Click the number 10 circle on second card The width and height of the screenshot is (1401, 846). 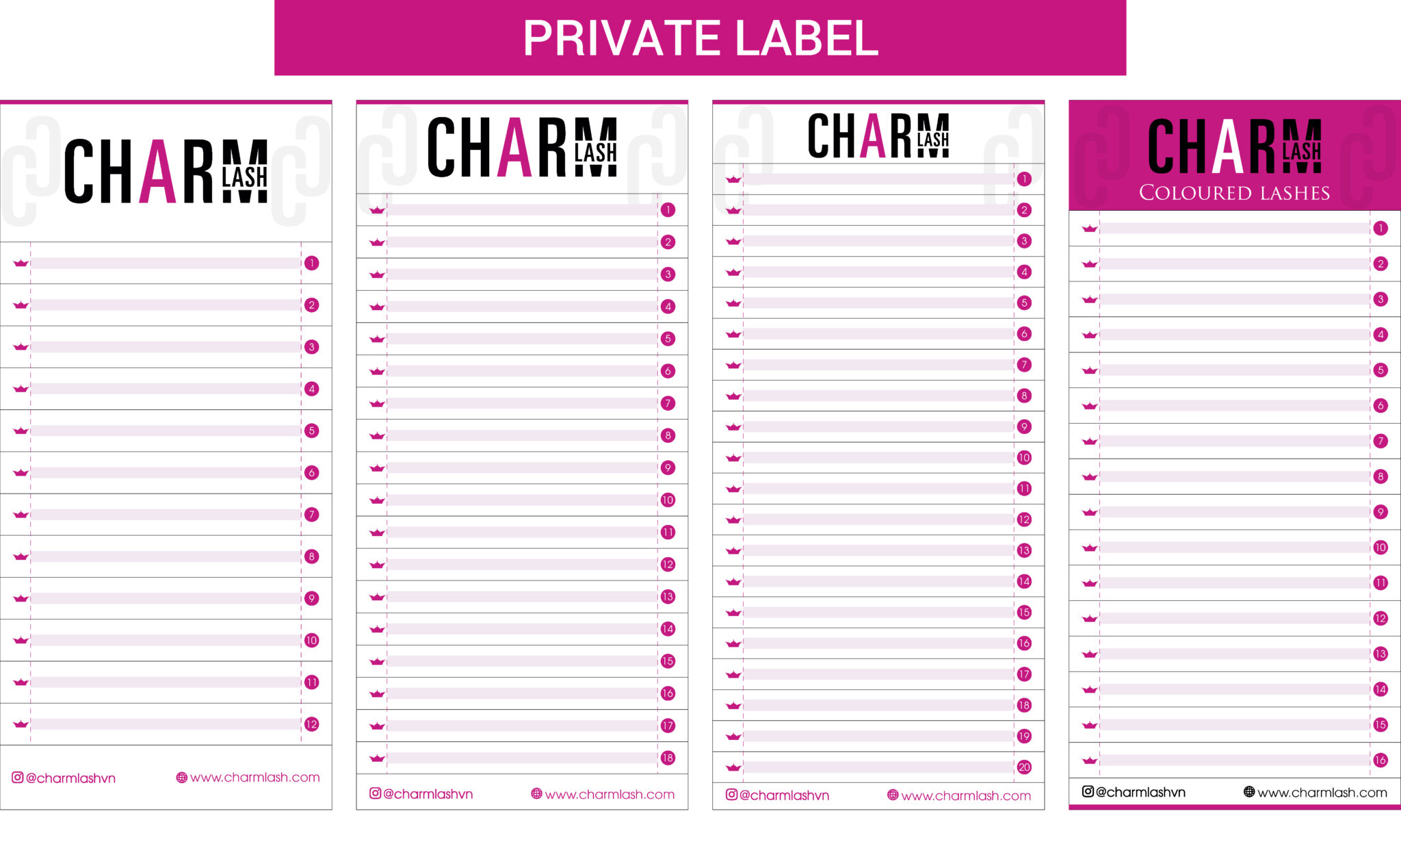tap(668, 500)
